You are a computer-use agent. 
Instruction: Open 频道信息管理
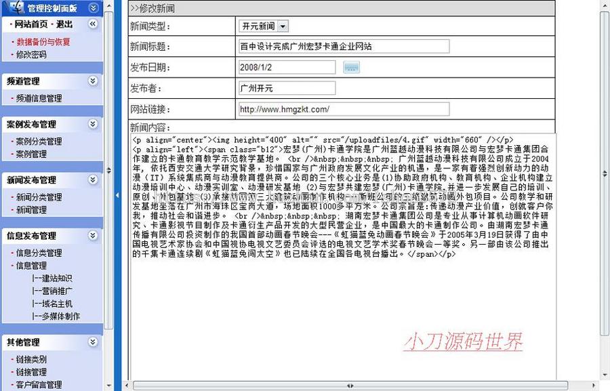point(39,98)
